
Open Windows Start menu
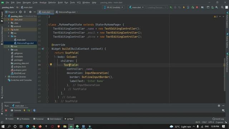[x=3, y=126]
